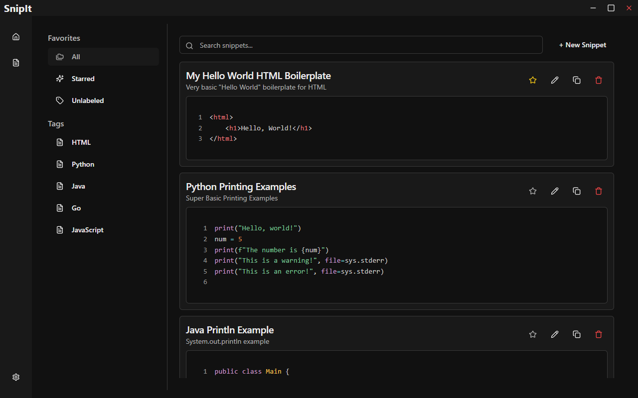This screenshot has height=398, width=638.
Task: Copy the My Hello World HTML Boilerplate snippet
Action: tap(577, 80)
